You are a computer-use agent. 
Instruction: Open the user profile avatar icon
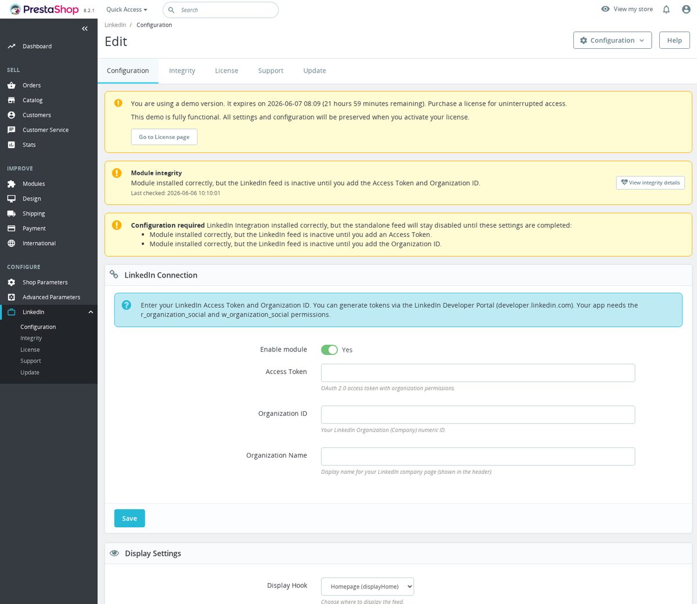[x=686, y=9]
